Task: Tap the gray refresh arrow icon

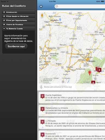Action: pyautogui.click(x=41, y=87)
